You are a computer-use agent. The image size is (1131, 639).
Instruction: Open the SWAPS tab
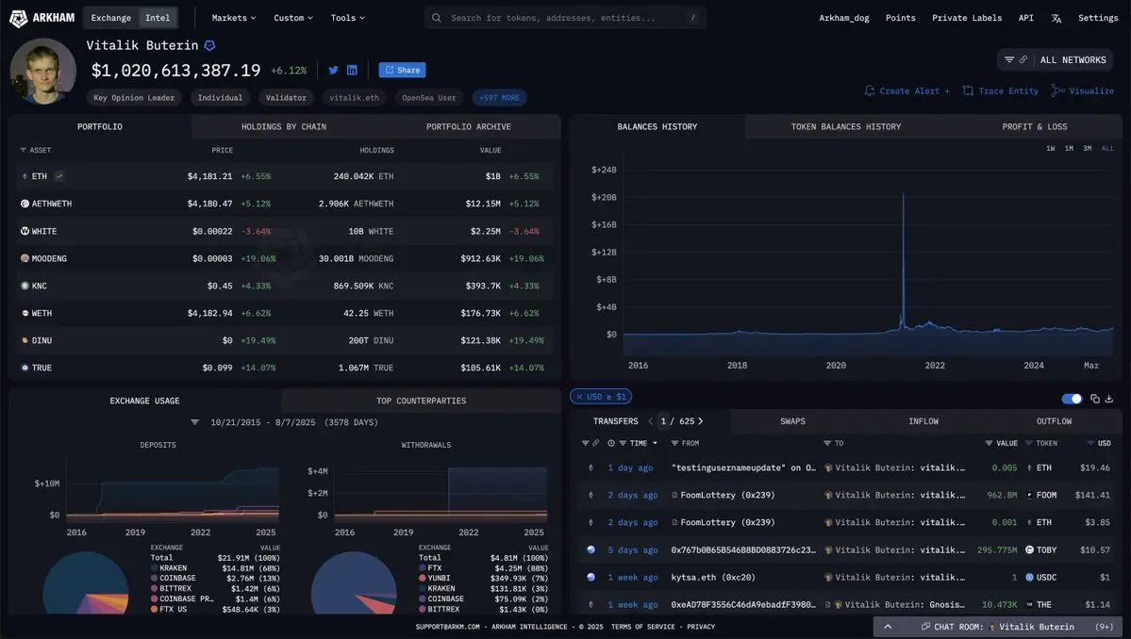pyautogui.click(x=792, y=421)
